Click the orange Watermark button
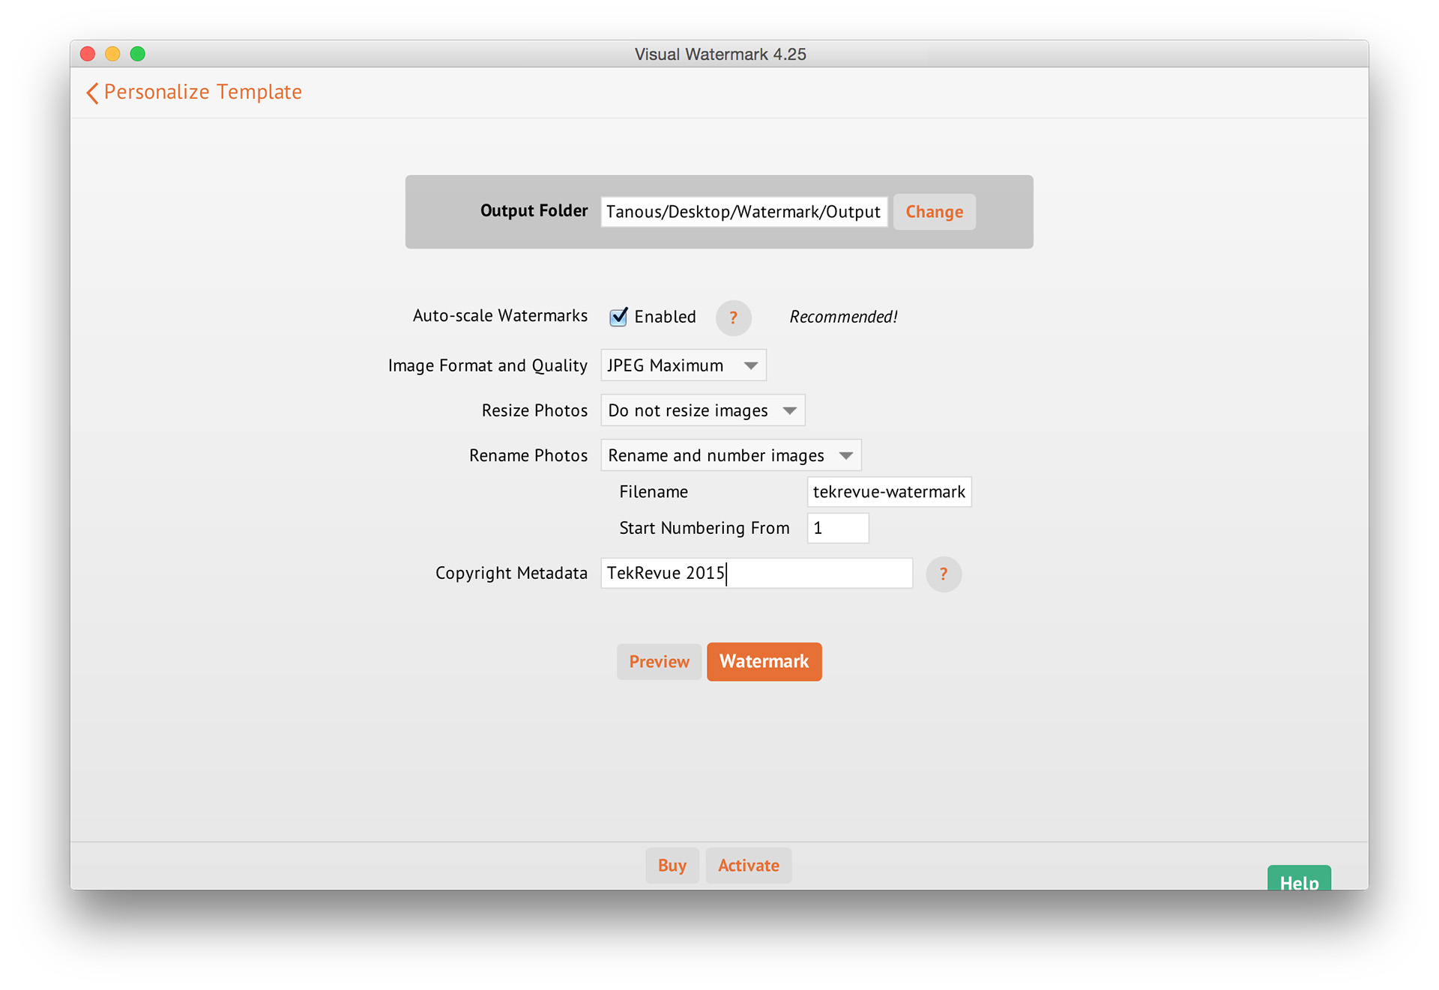The image size is (1439, 990). pyautogui.click(x=764, y=661)
